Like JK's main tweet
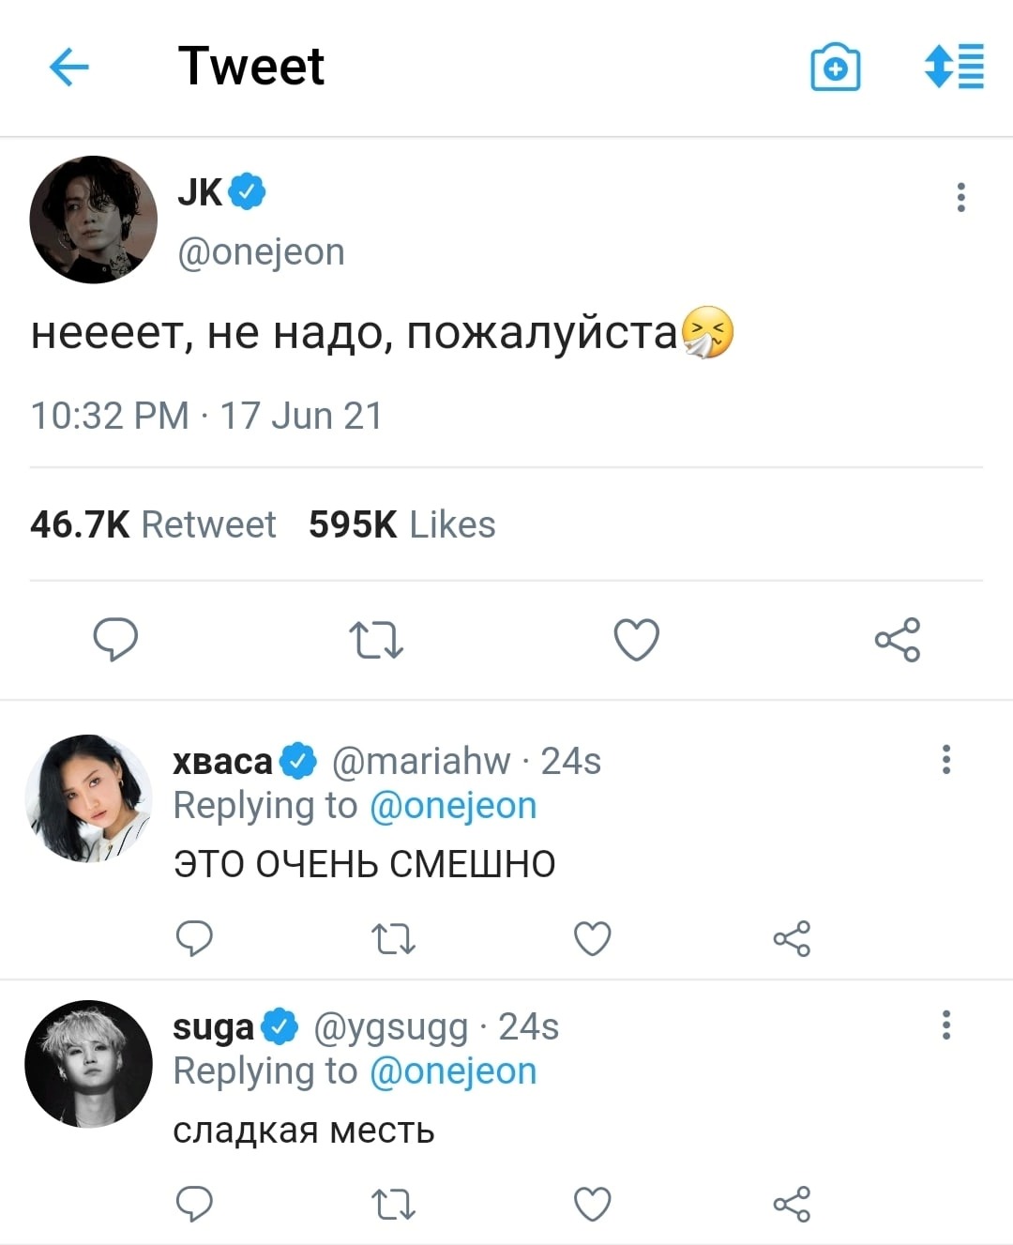 click(x=637, y=640)
